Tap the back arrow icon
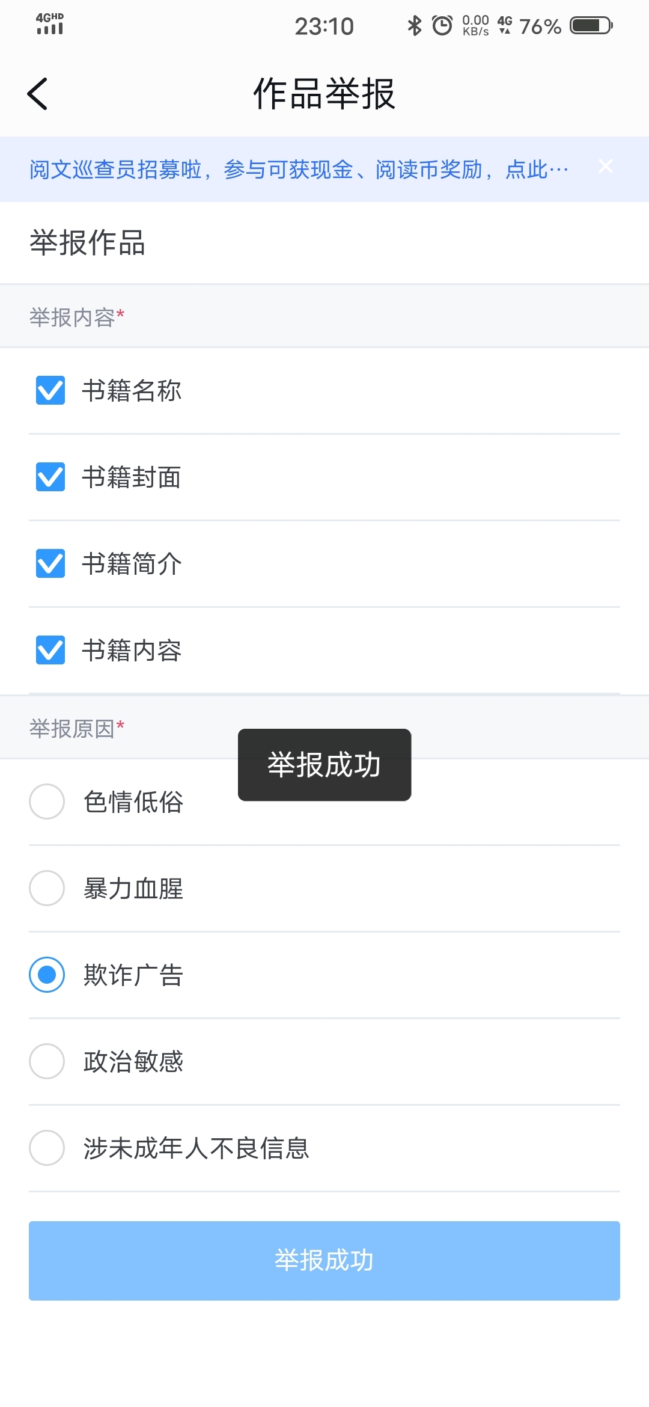The image size is (649, 1407). (37, 94)
